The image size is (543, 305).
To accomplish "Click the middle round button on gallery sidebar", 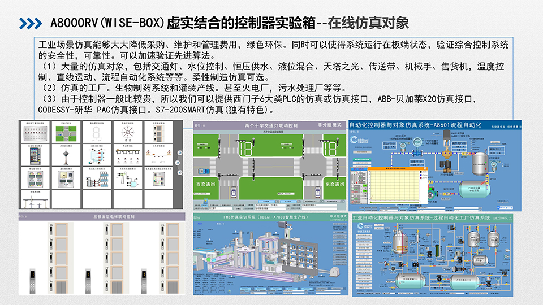I will click(x=178, y=162).
